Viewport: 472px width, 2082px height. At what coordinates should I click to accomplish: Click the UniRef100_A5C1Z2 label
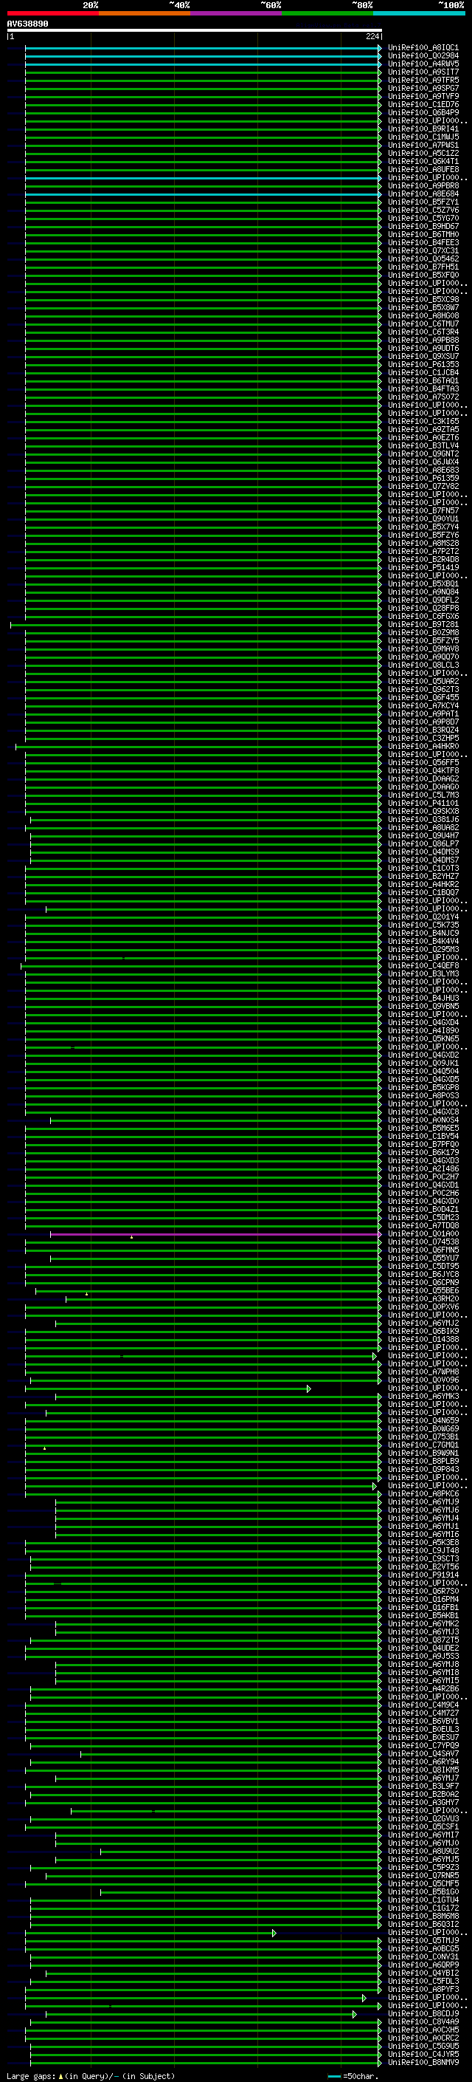(423, 153)
